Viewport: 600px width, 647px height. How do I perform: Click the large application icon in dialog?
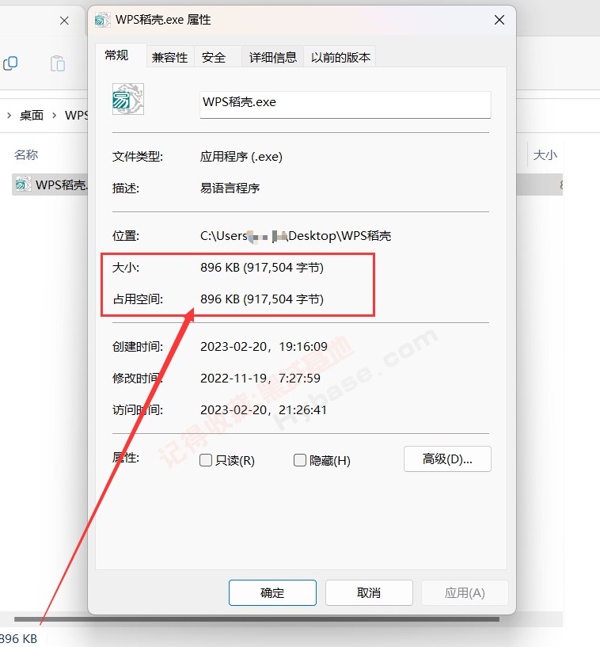click(128, 99)
